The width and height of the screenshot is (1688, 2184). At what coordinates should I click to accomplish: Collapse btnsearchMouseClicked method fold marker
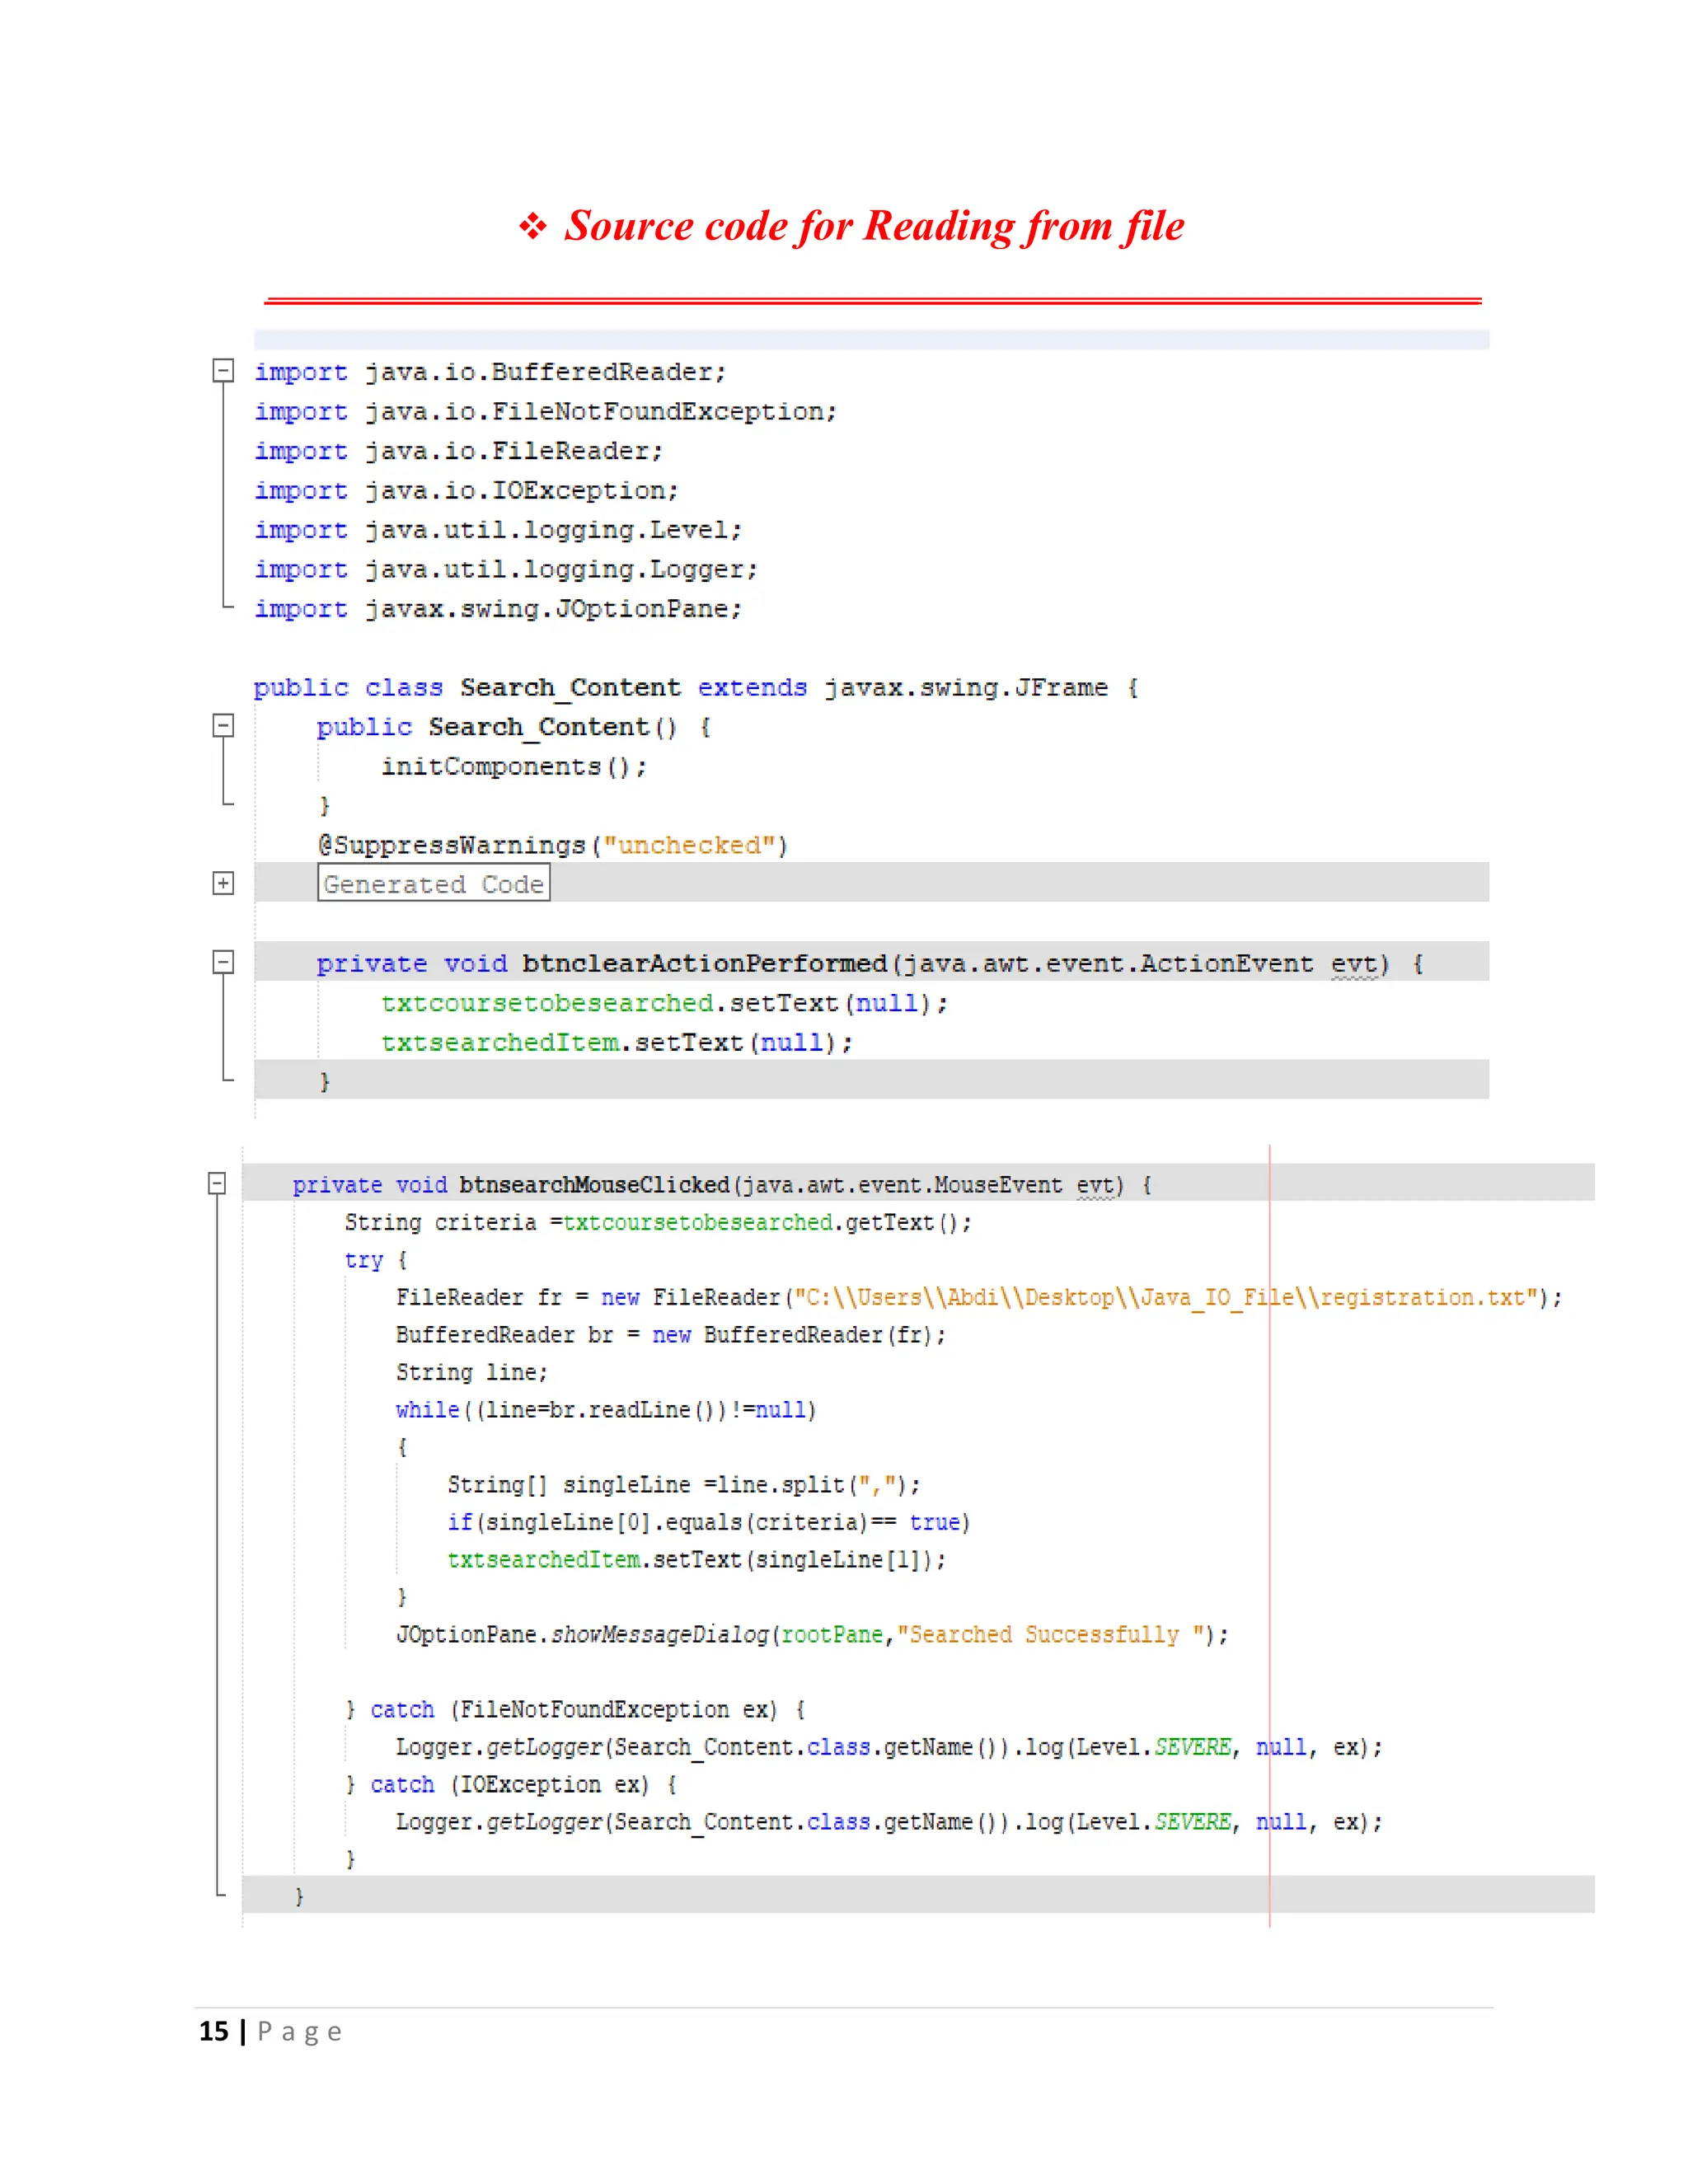click(217, 1184)
